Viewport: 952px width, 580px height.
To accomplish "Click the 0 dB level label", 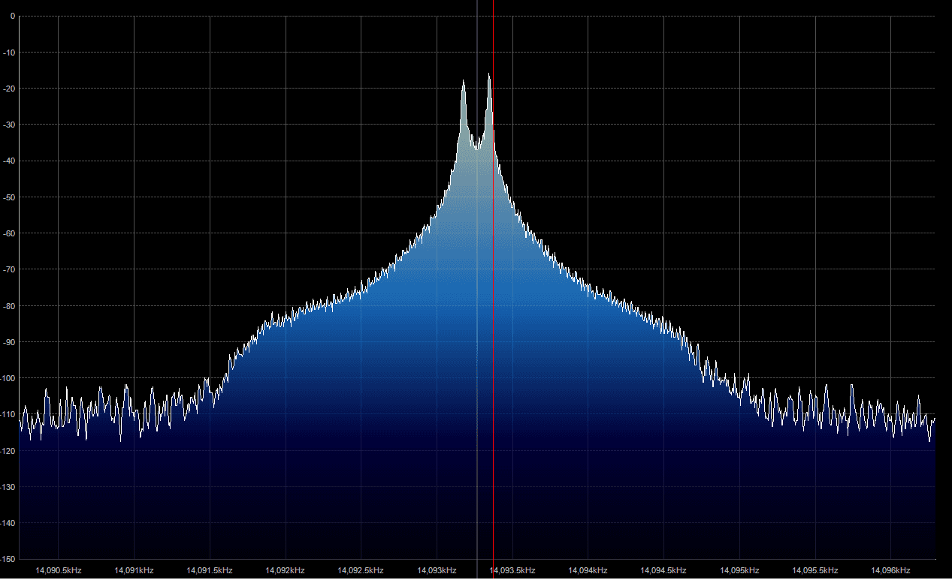I will click(x=12, y=16).
